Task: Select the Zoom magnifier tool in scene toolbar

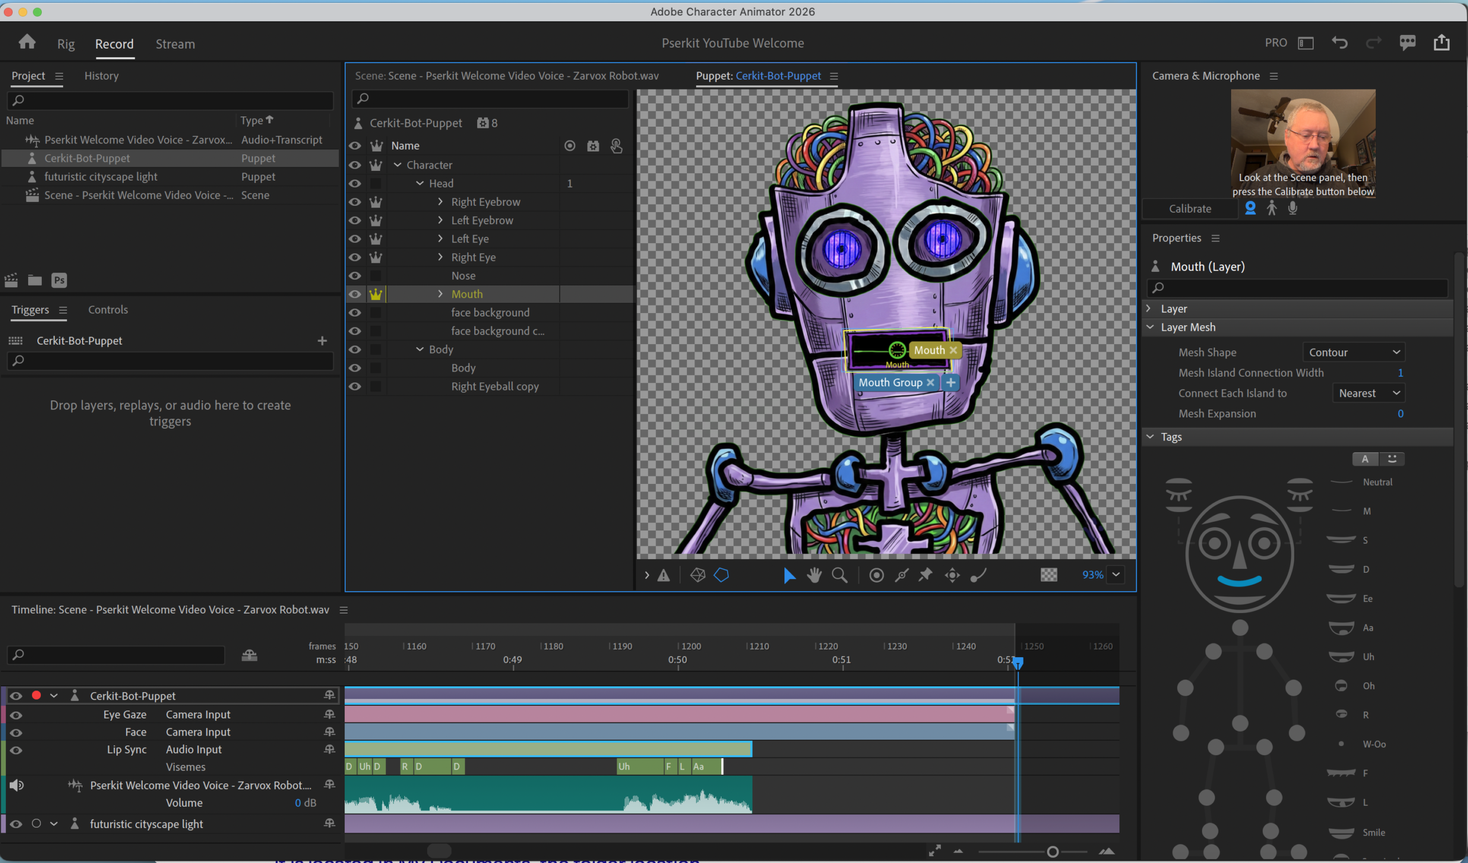Action: pos(840,575)
